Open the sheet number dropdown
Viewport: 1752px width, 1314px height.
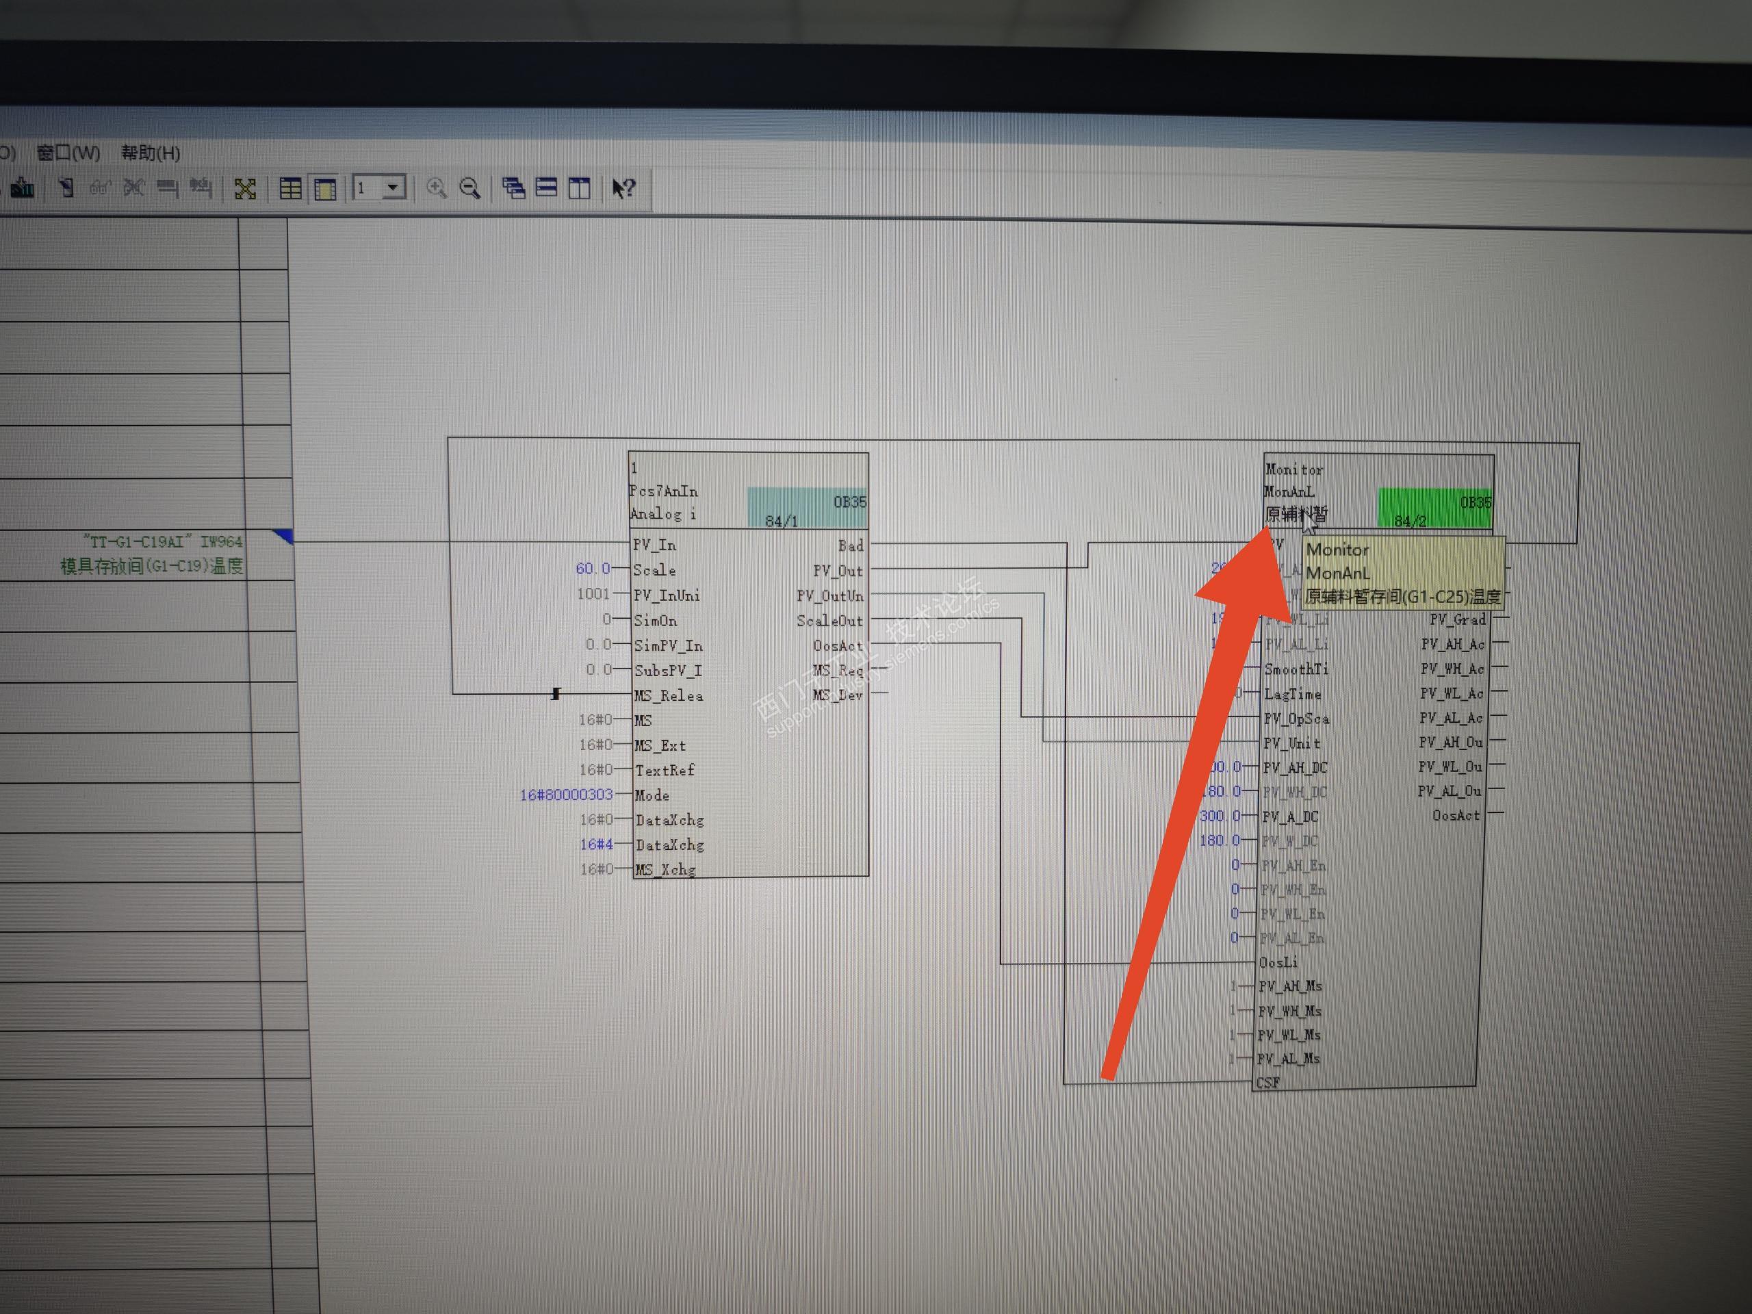pos(393,188)
